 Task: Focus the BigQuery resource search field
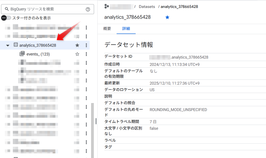[x=47, y=9]
